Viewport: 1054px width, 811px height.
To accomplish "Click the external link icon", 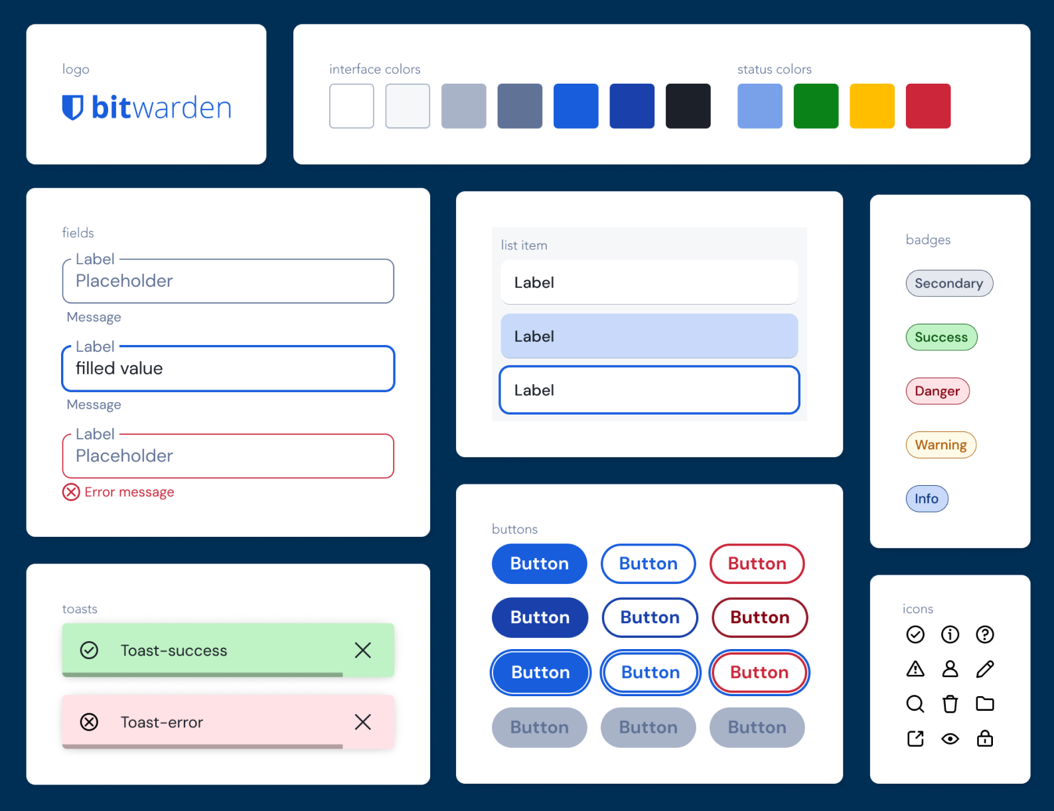I will click(x=915, y=739).
